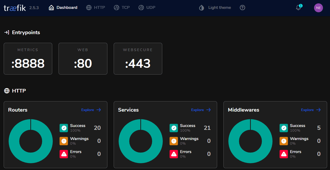Explore the HTTP Routers
The height and width of the screenshot is (170, 330).
pyautogui.click(x=91, y=110)
